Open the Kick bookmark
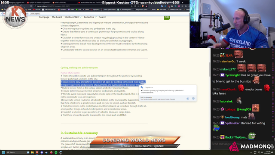 click(x=79, y=9)
